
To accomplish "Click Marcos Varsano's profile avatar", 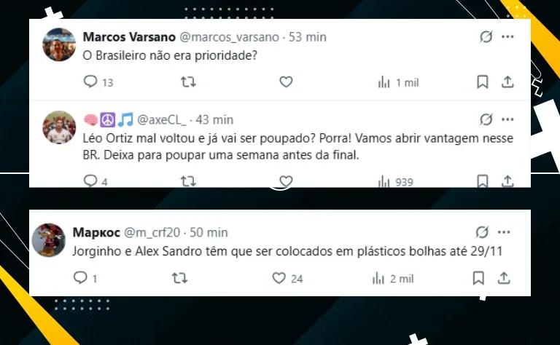I will 59,44.
